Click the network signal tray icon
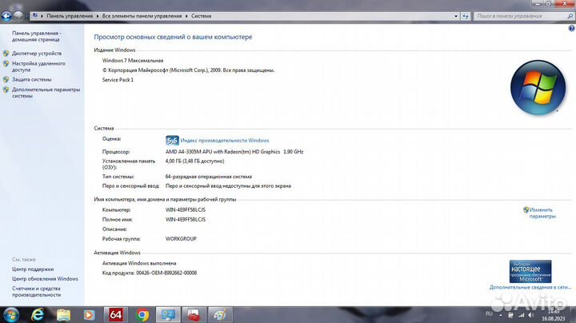576x323 pixels. (521, 315)
